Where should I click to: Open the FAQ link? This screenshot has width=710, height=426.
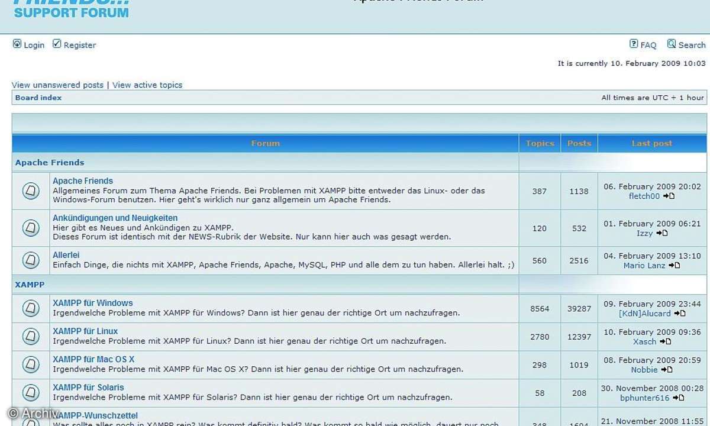[648, 45]
